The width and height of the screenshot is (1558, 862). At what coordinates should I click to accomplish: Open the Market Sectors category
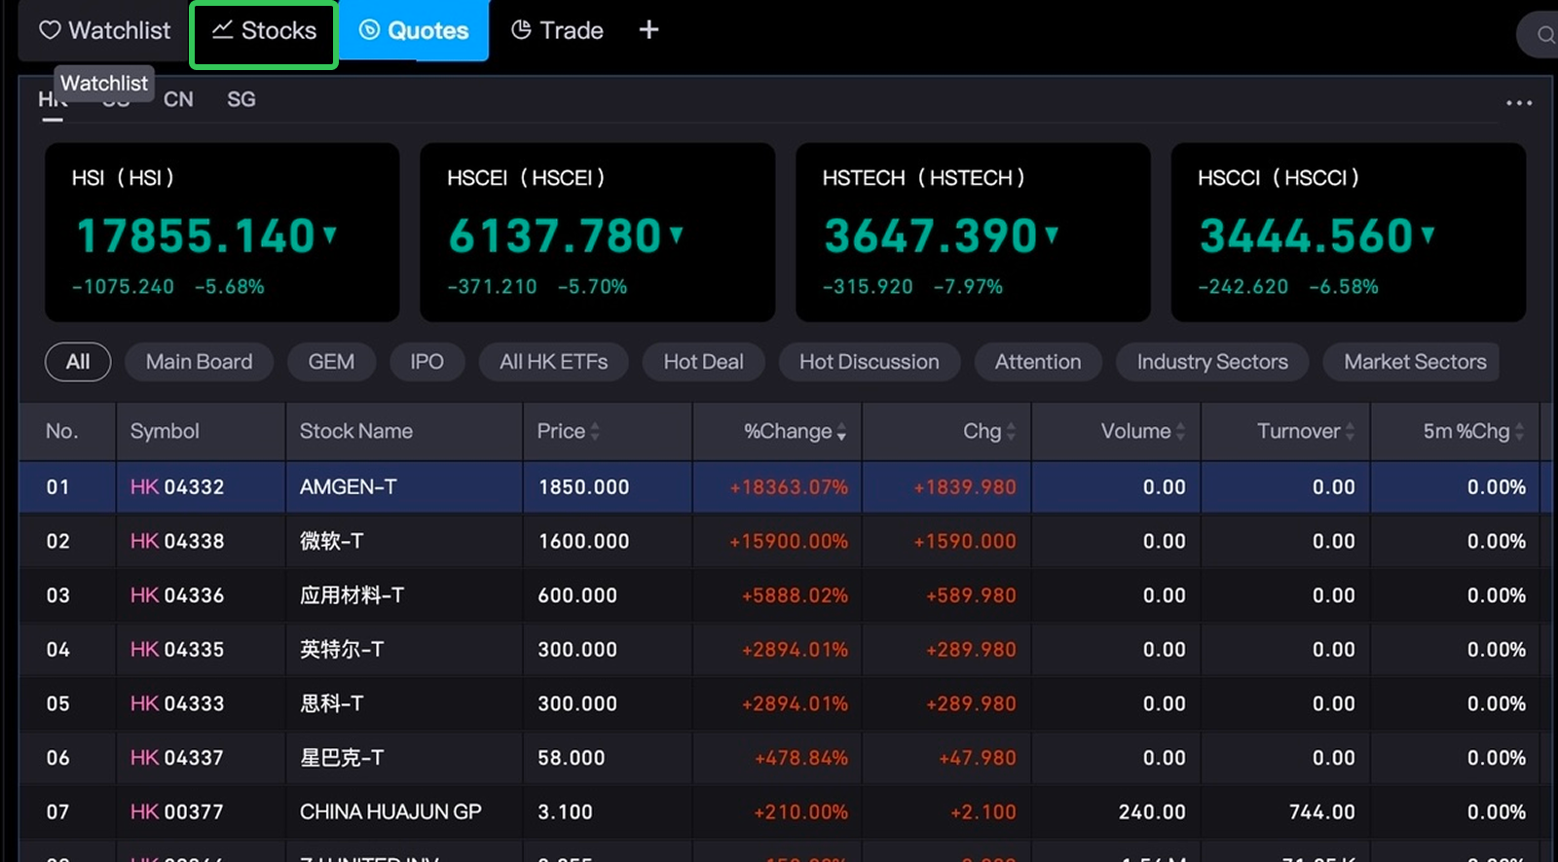(x=1414, y=362)
